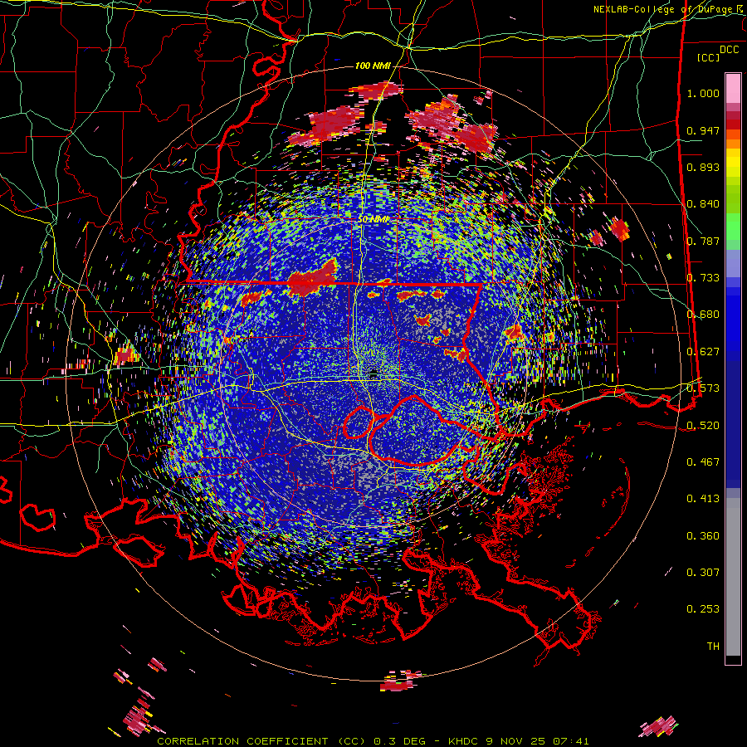Click the 0.253 legend value
This screenshot has height=747, width=747.
703,609
